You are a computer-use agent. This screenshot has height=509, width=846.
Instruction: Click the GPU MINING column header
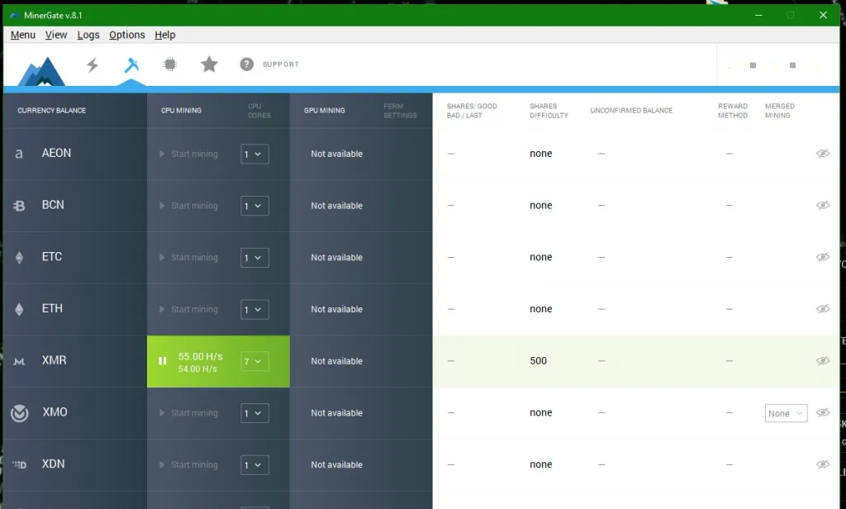coord(324,110)
